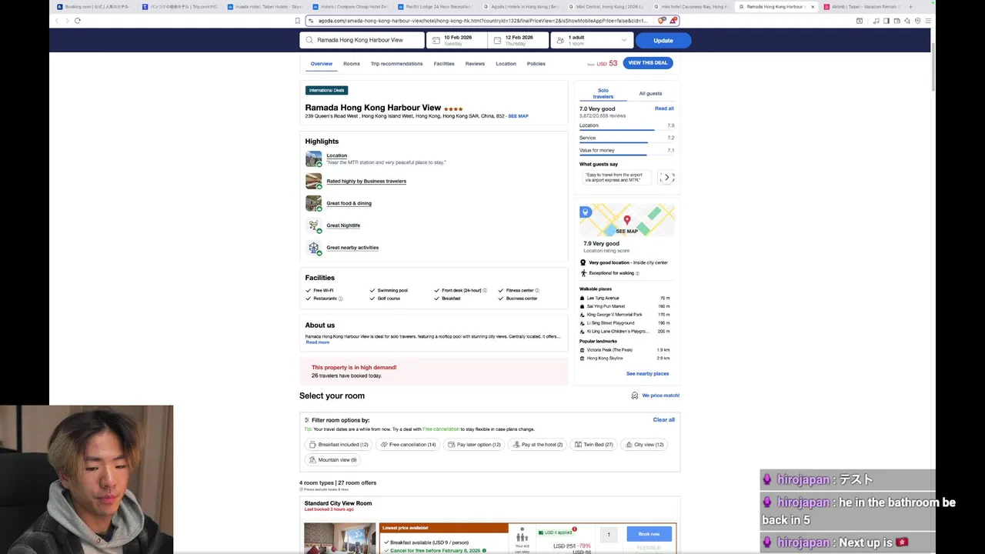The height and width of the screenshot is (554, 985).
Task: Toggle the Free cancellation (14) filter
Action: click(x=408, y=445)
